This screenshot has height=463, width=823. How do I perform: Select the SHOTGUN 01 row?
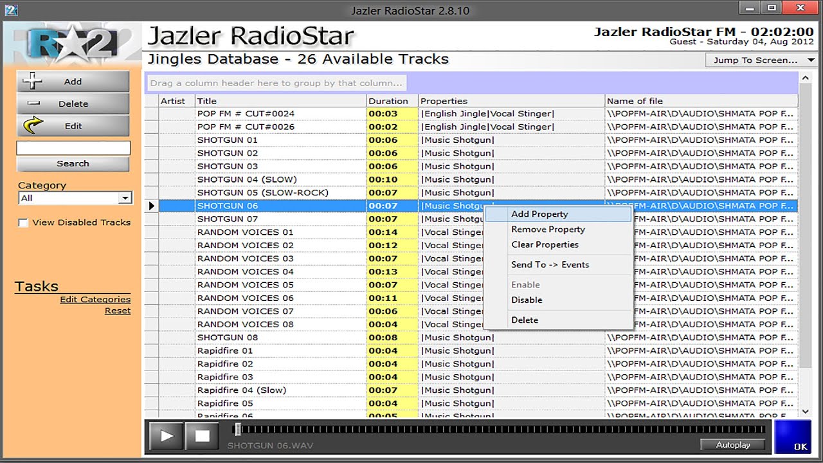471,140
